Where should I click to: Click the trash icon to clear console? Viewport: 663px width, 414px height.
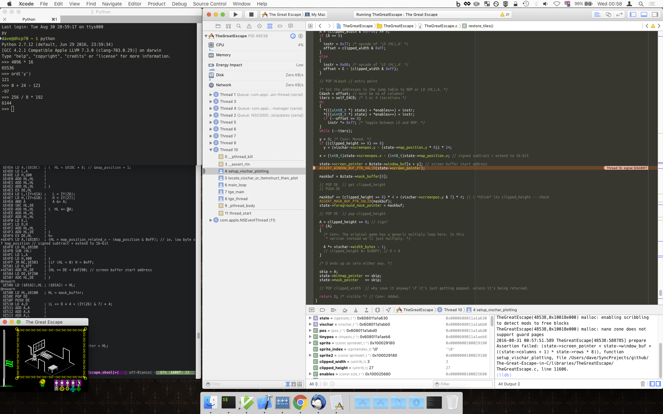click(643, 384)
